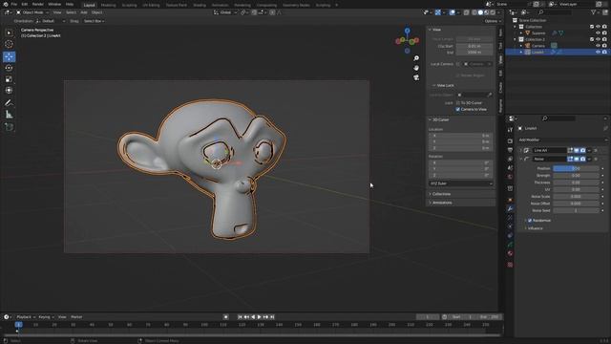Switch to the Shading workspace tab
The width and height of the screenshot is (611, 344).
200,5
